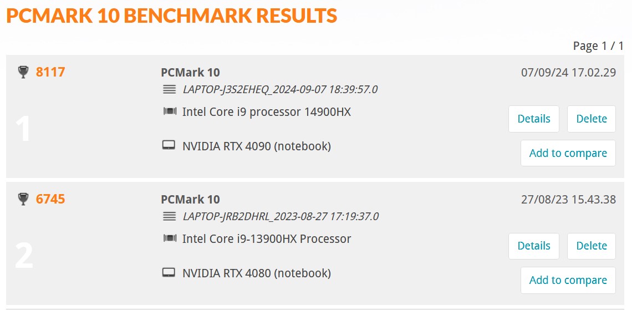
Task: Click the list icon next to LAPTOP-J3S2EHEQ
Action: (169, 89)
